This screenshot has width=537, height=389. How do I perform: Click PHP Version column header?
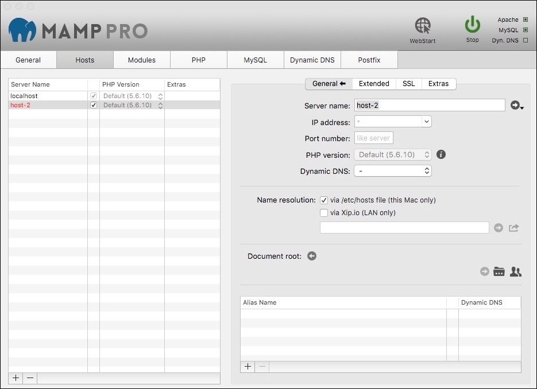coord(132,84)
